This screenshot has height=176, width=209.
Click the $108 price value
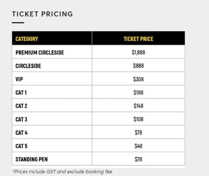pyautogui.click(x=138, y=119)
